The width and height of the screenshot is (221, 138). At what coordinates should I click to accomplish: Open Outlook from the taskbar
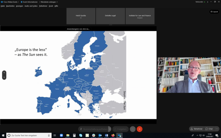click(x=100, y=135)
